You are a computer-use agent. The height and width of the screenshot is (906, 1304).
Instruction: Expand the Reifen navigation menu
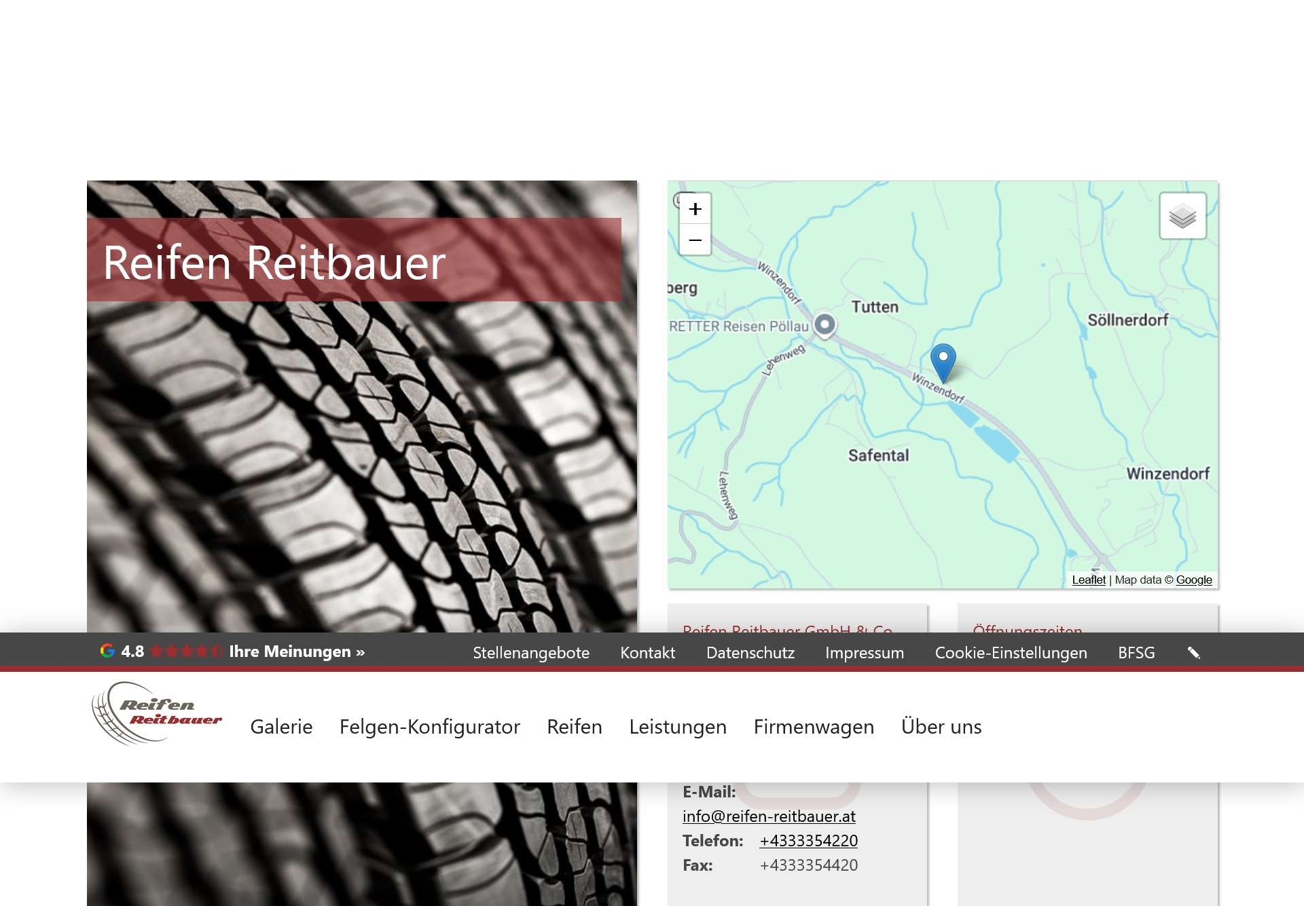point(574,727)
